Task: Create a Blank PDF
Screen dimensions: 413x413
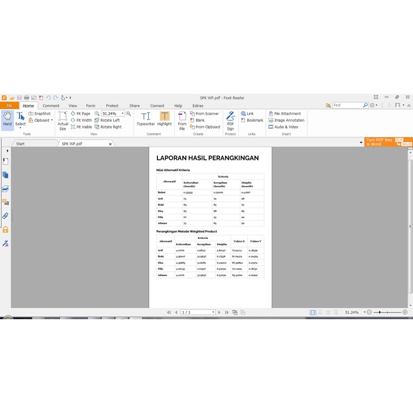Action: pyautogui.click(x=197, y=120)
